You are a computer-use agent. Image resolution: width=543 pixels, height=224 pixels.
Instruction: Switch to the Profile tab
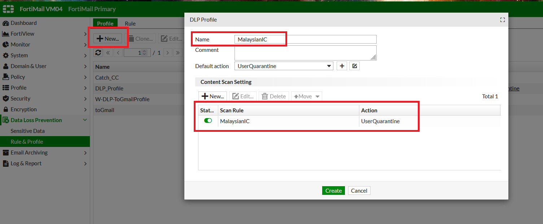point(105,23)
